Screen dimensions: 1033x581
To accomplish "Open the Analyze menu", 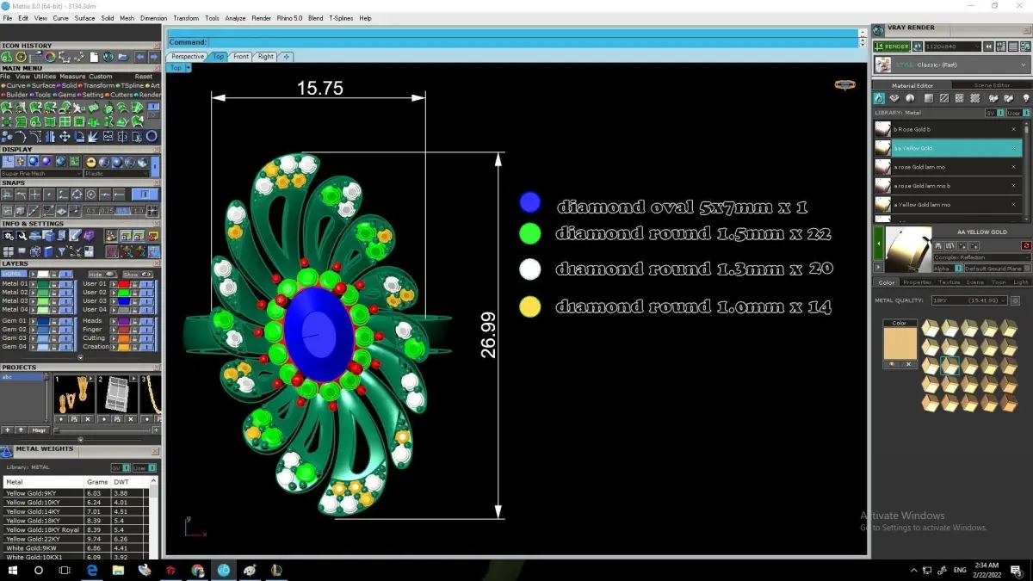I will point(235,18).
